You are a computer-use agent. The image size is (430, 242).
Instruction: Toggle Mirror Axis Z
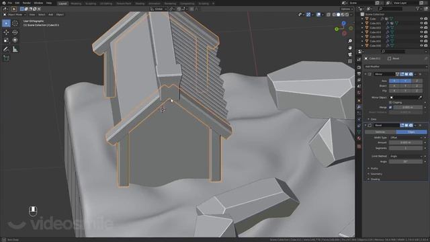tap(417, 81)
